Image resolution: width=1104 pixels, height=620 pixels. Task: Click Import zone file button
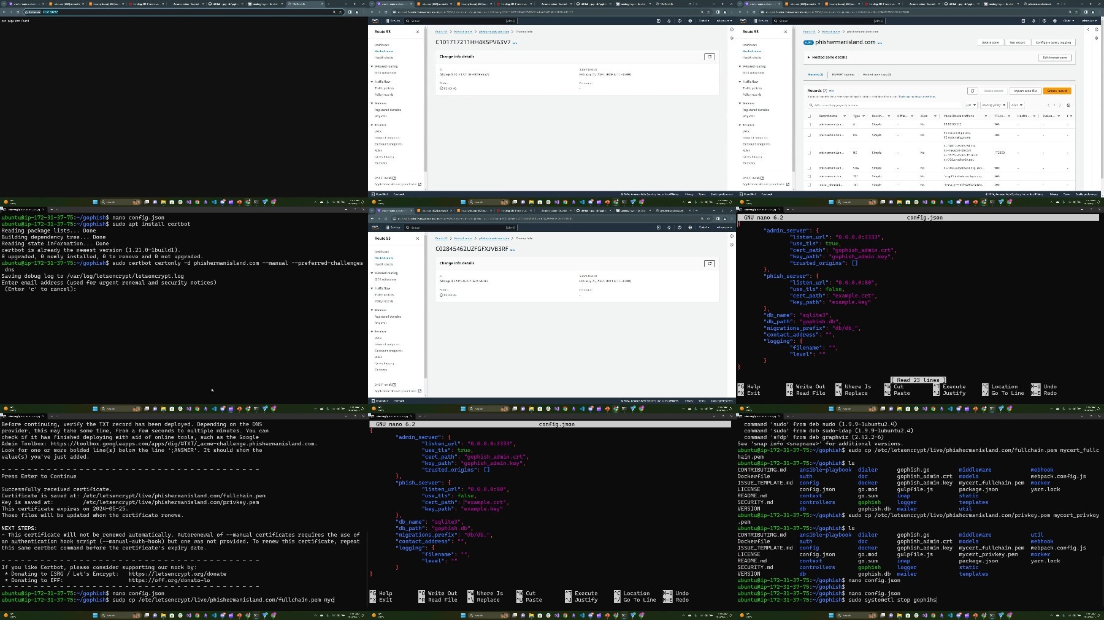(1025, 91)
